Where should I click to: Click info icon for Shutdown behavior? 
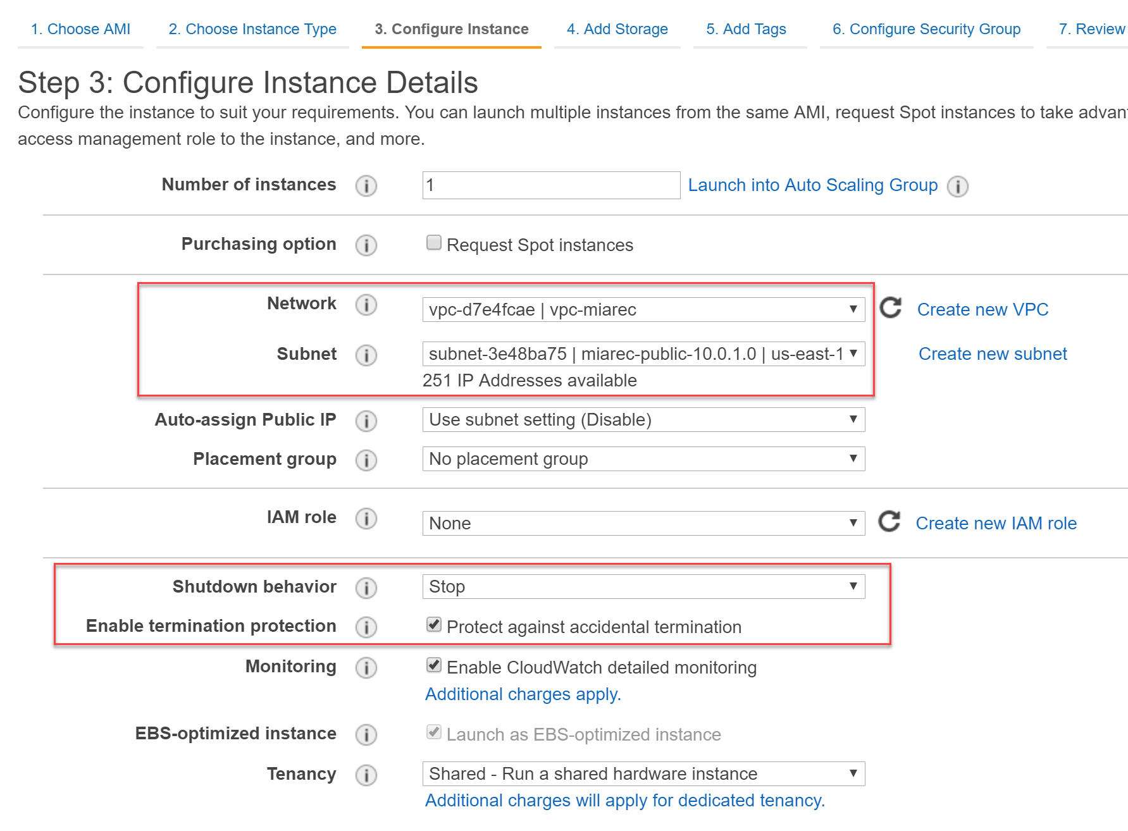(x=366, y=588)
